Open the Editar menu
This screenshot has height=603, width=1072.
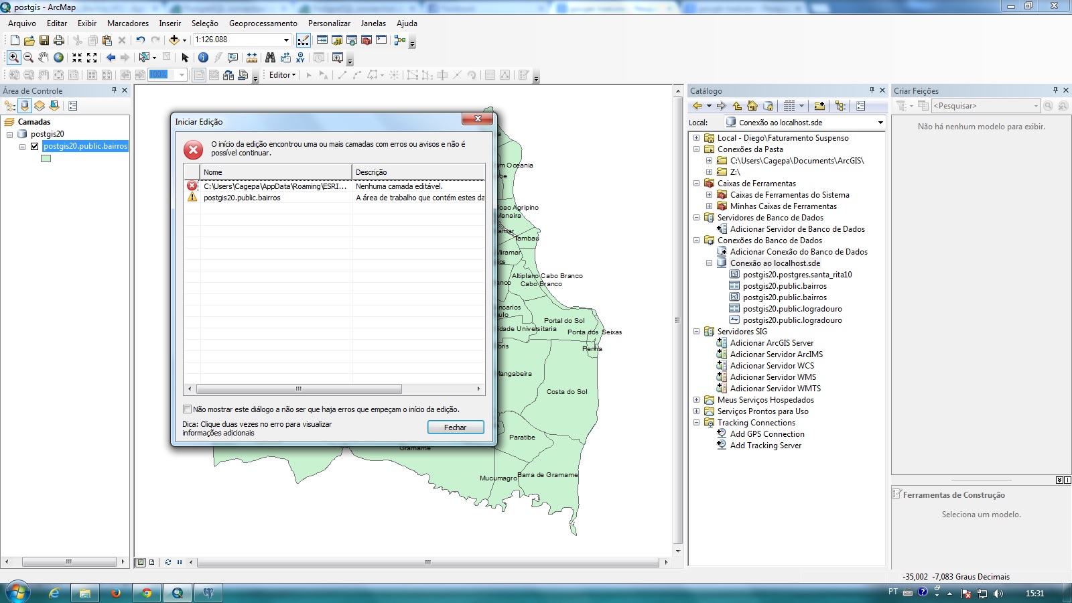pos(57,23)
